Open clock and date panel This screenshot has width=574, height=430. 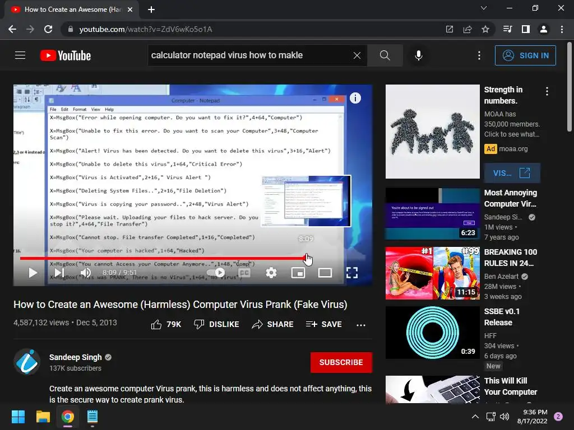pos(532,417)
